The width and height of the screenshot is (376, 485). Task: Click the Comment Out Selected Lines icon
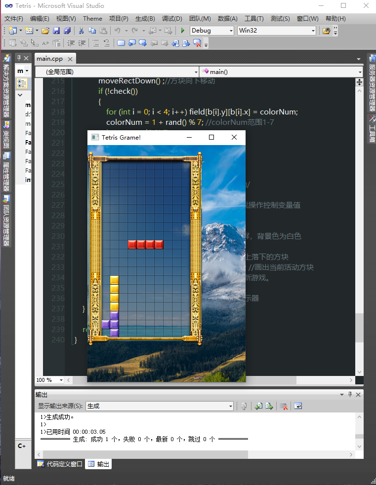(x=96, y=43)
